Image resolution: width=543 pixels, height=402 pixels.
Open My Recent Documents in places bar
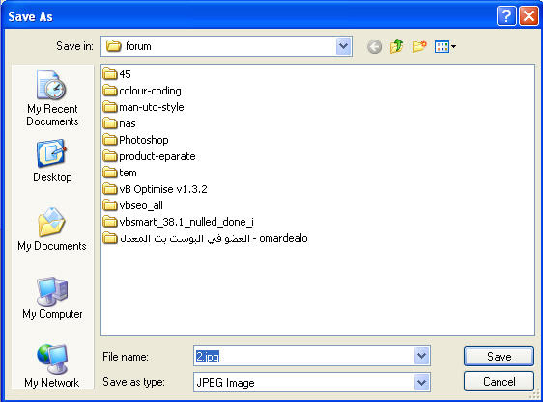[x=52, y=98]
